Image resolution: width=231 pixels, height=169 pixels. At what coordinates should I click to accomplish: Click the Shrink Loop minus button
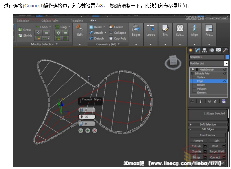pos(47,33)
